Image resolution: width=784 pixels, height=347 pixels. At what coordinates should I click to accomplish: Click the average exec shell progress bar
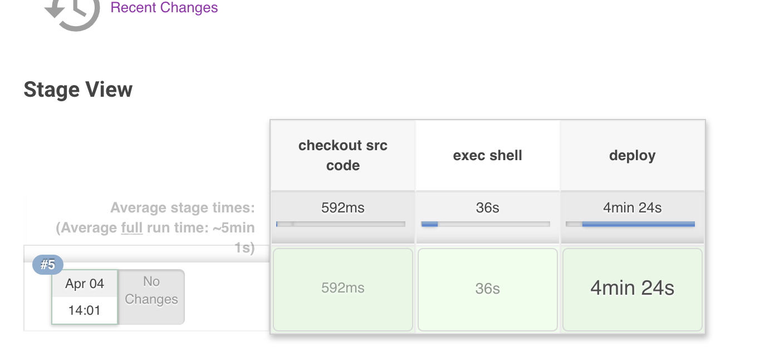click(x=486, y=224)
